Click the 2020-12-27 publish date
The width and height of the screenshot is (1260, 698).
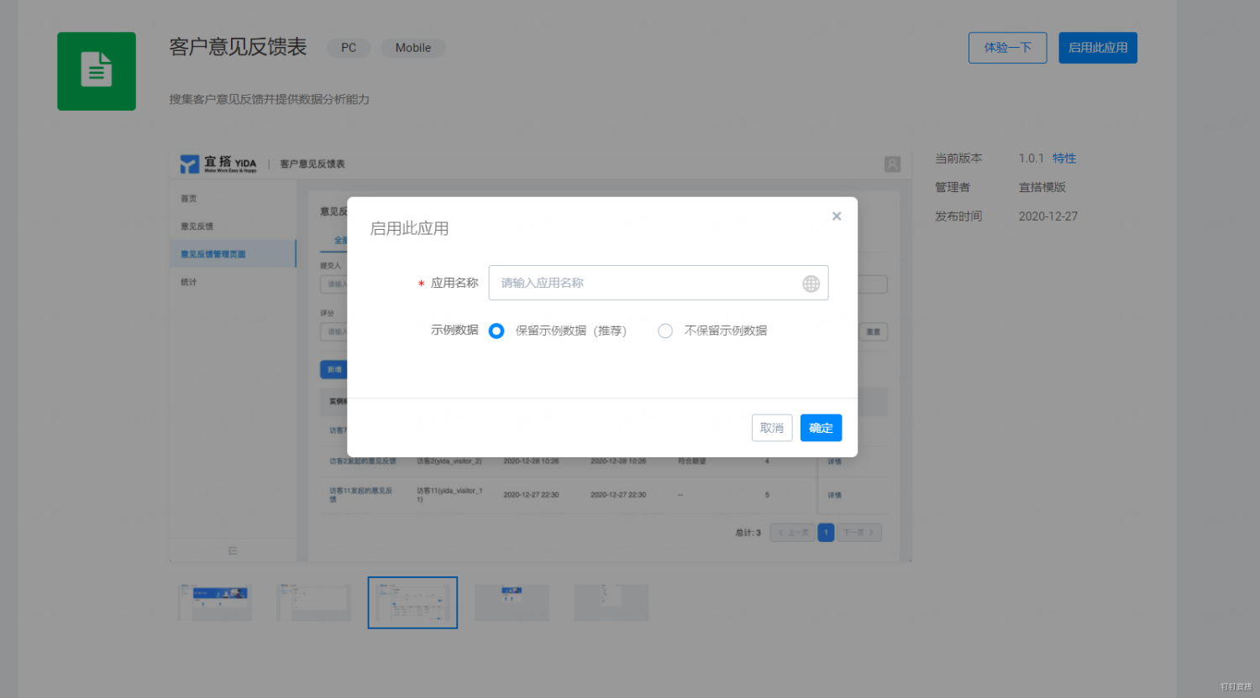[1048, 216]
